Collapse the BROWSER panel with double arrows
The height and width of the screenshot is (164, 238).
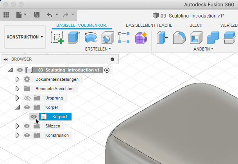[5, 59]
